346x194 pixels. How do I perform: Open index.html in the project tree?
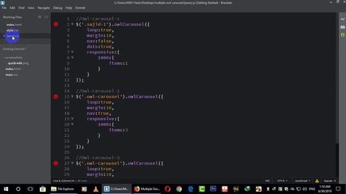point(13,69)
